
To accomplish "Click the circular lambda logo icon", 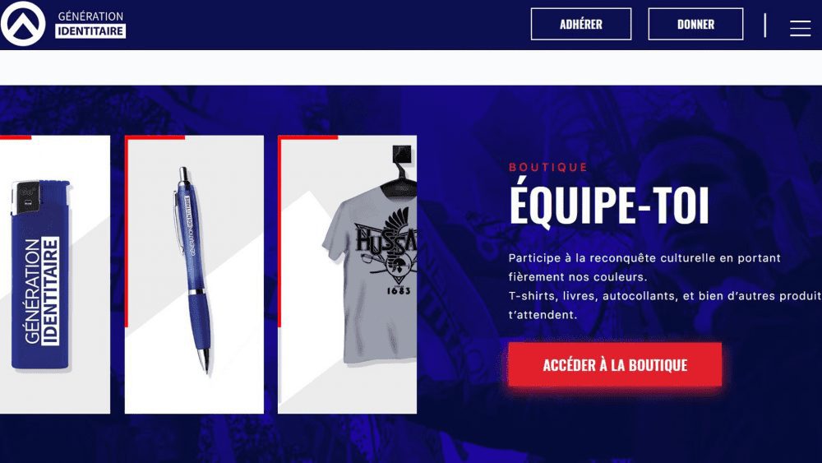I will [x=23, y=24].
